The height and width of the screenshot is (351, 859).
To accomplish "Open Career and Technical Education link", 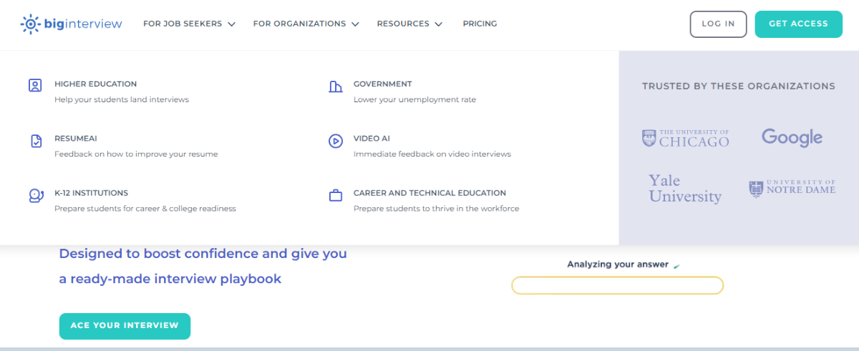I will (x=429, y=193).
